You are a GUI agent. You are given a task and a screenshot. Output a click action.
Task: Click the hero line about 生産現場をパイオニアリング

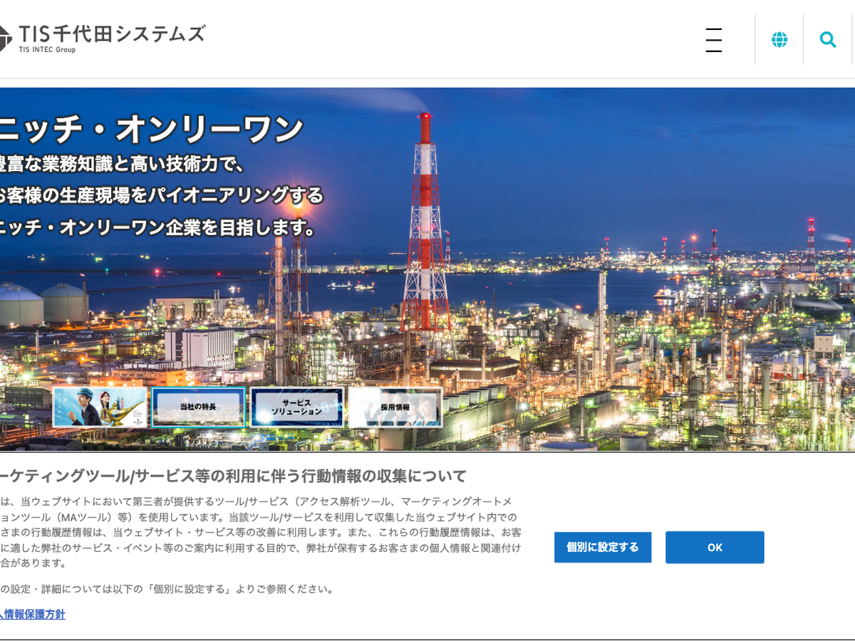162,195
